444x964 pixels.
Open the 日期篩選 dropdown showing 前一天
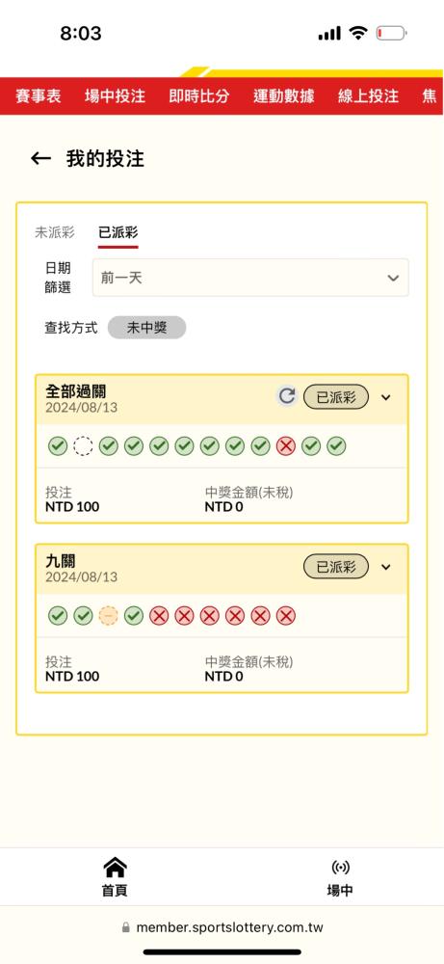(250, 278)
